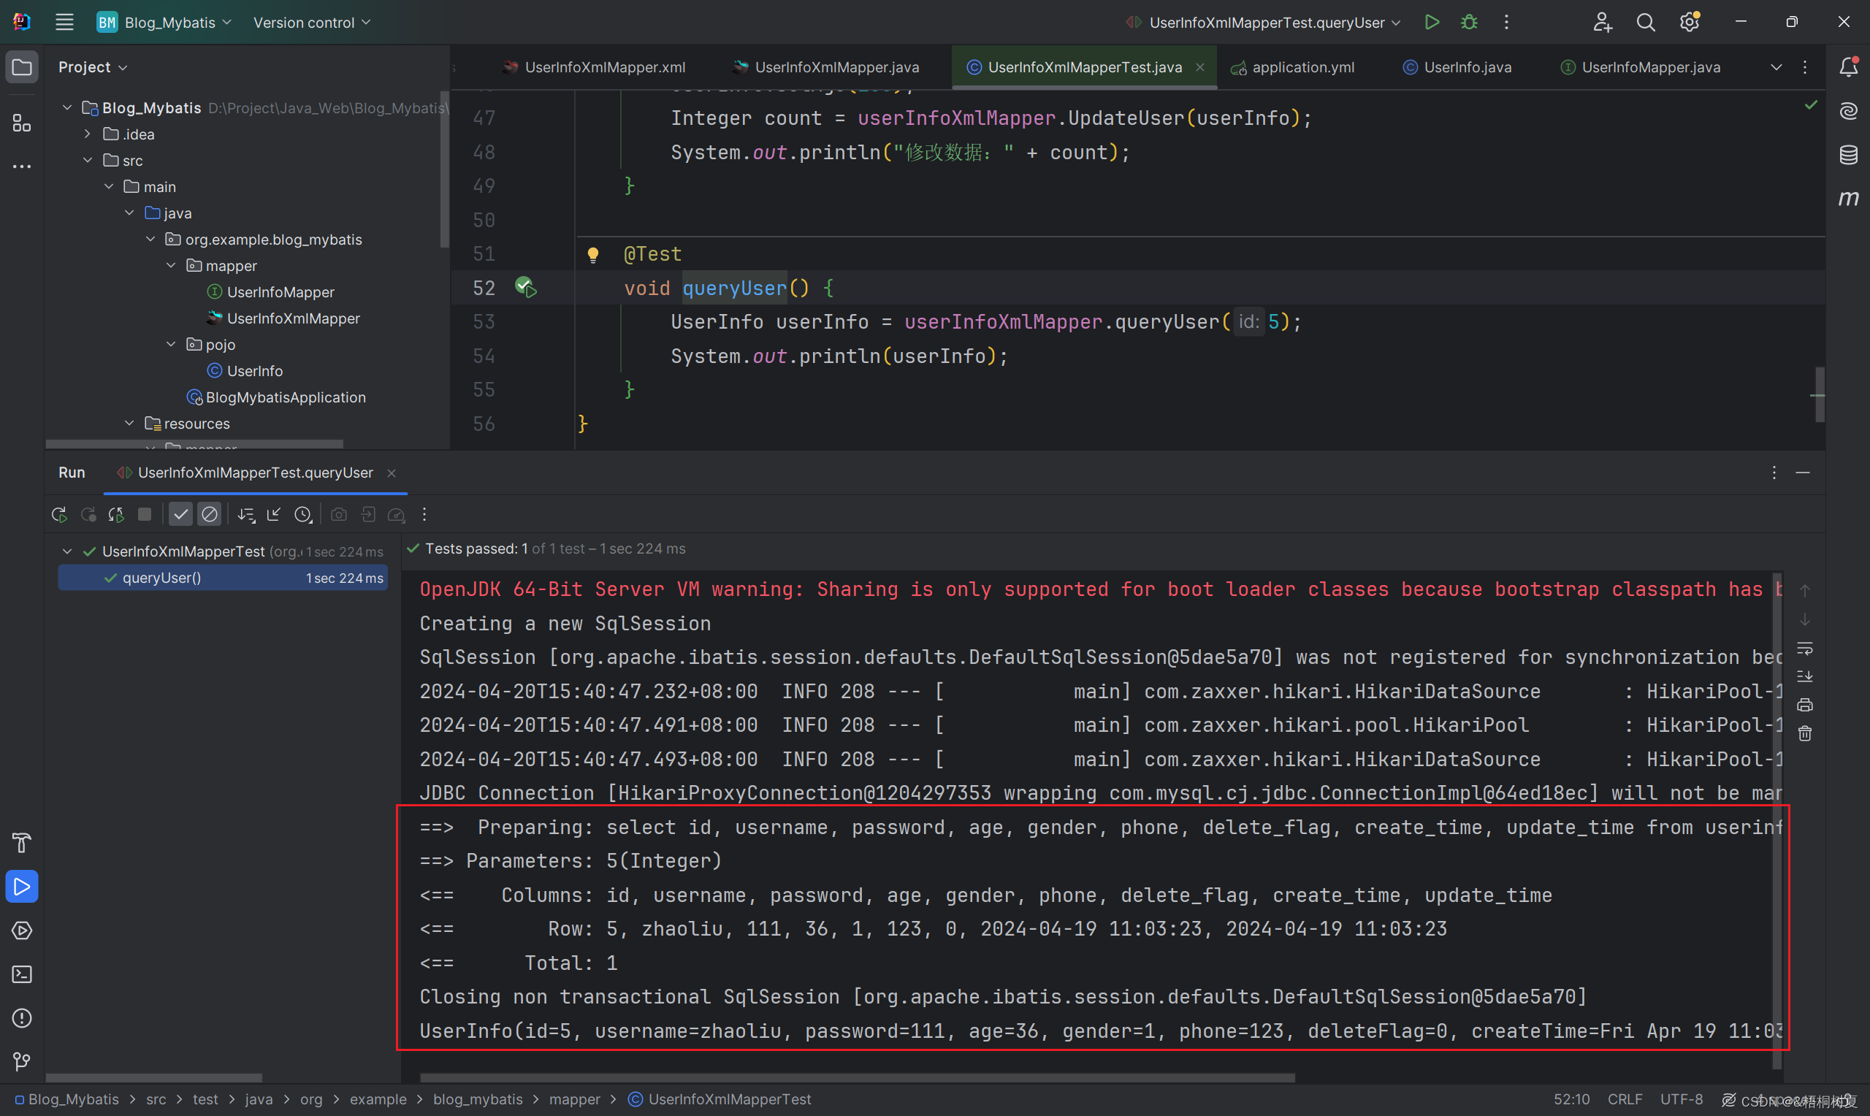Open the Version control dropdown

click(x=311, y=23)
